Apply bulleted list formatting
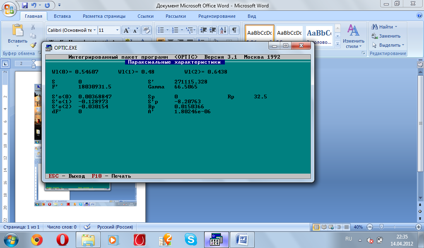Viewport: 424px width, 248px height. (x=161, y=30)
